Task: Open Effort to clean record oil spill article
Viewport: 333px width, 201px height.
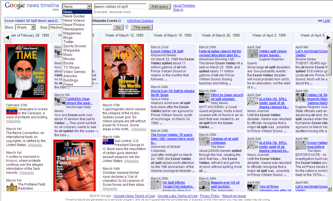Action: coord(227,97)
